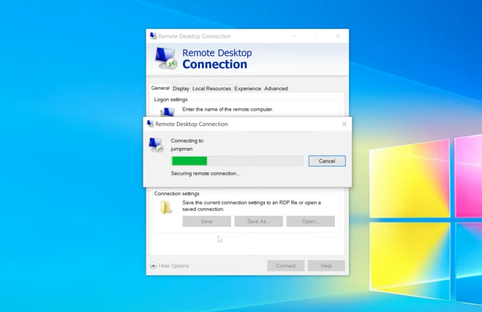Switch to the General tab
The image size is (482, 312).
pos(161,88)
